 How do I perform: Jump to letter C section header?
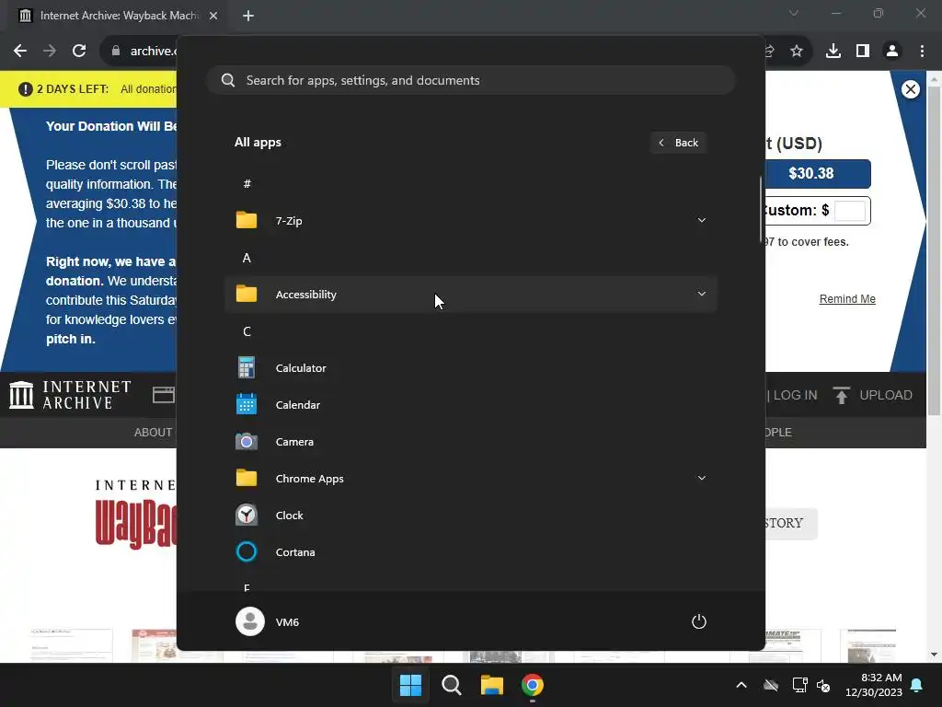(247, 331)
